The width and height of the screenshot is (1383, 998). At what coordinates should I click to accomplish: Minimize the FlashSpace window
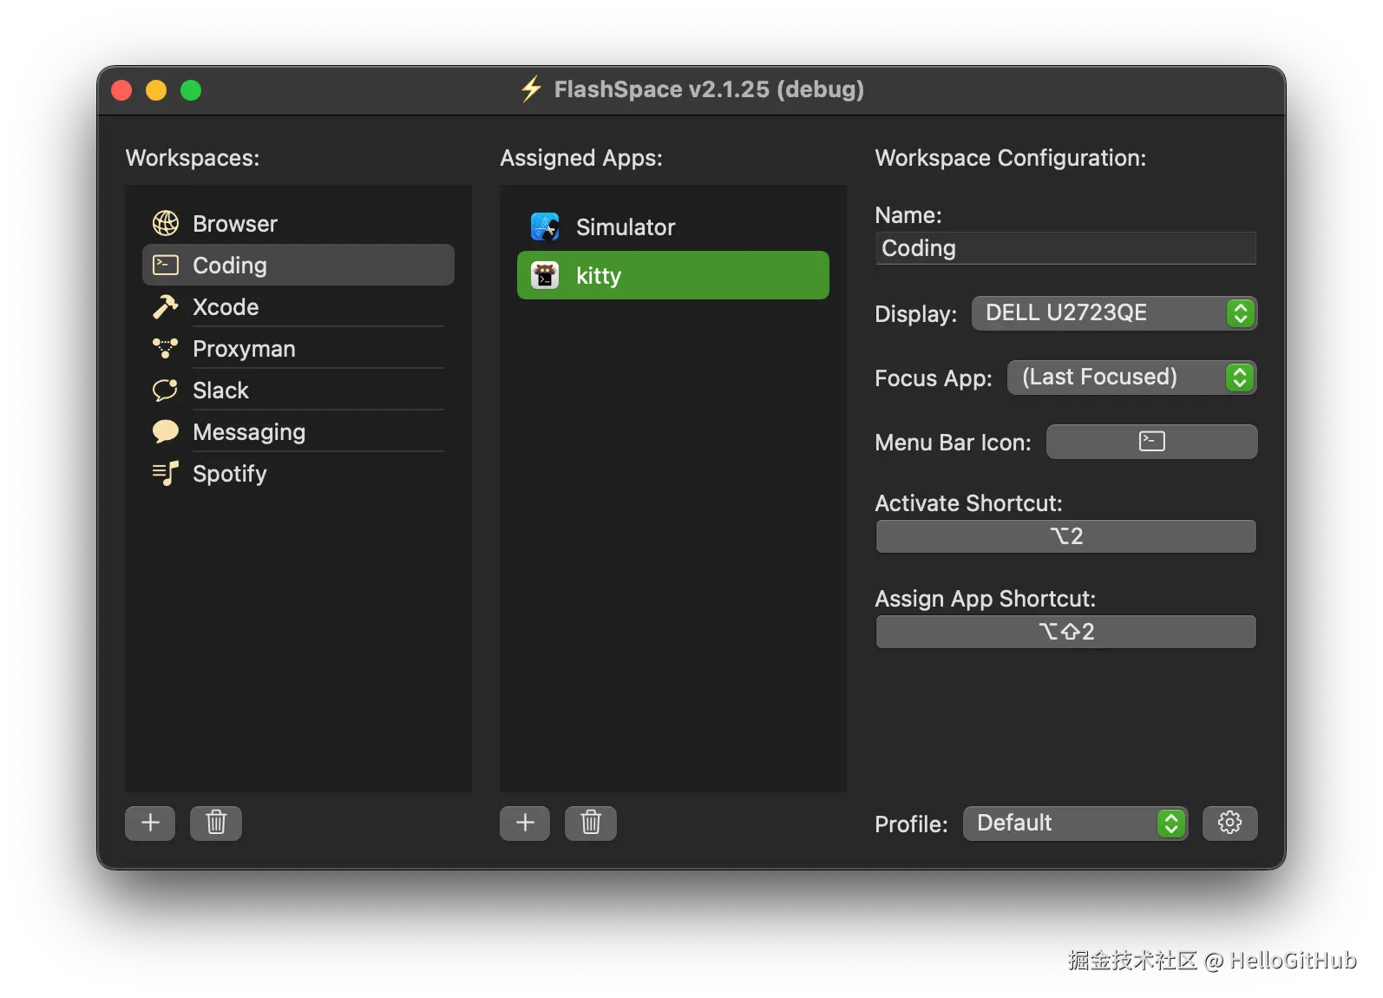coord(156,90)
